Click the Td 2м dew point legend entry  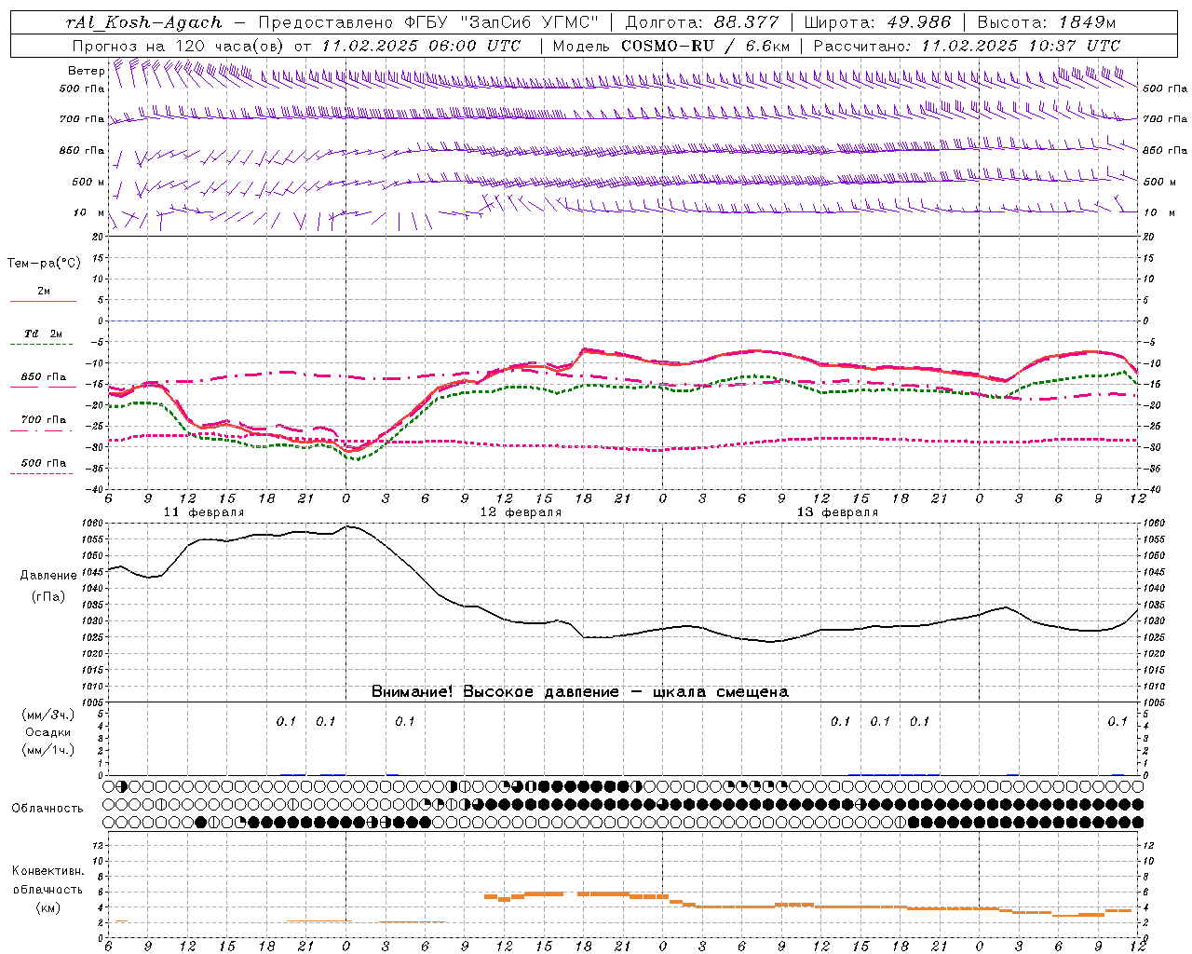(x=44, y=334)
